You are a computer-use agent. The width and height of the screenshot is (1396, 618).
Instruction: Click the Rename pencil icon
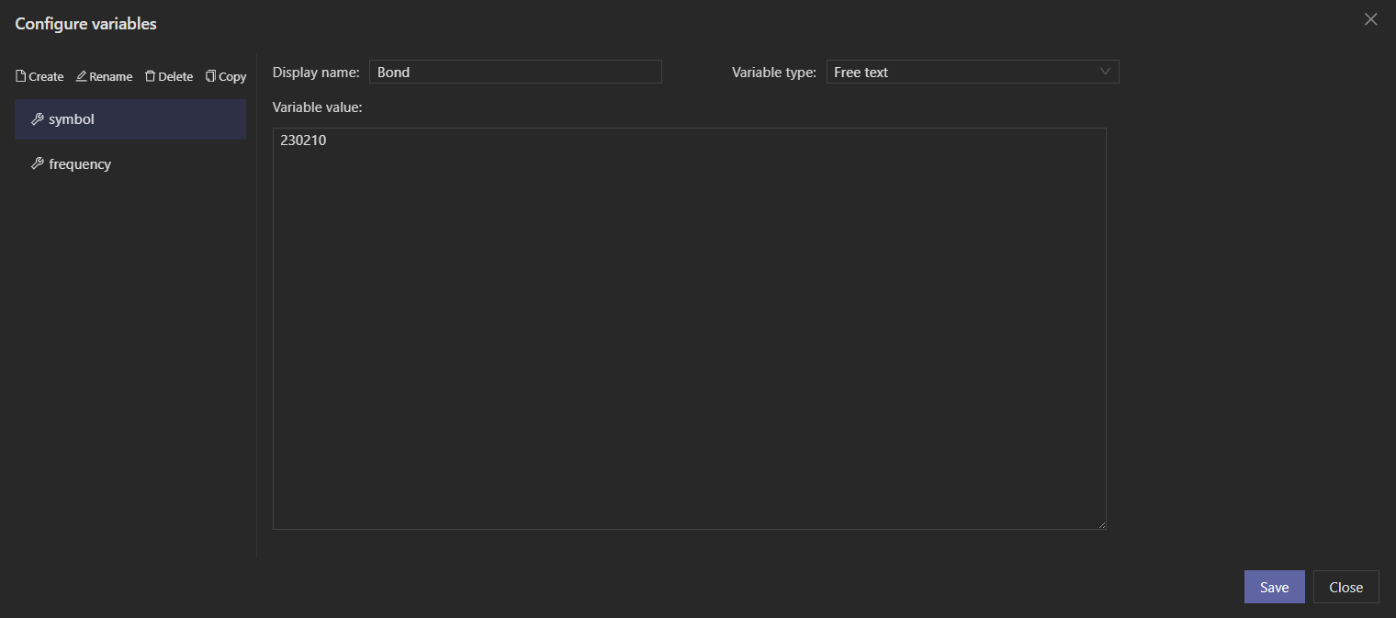click(x=82, y=76)
